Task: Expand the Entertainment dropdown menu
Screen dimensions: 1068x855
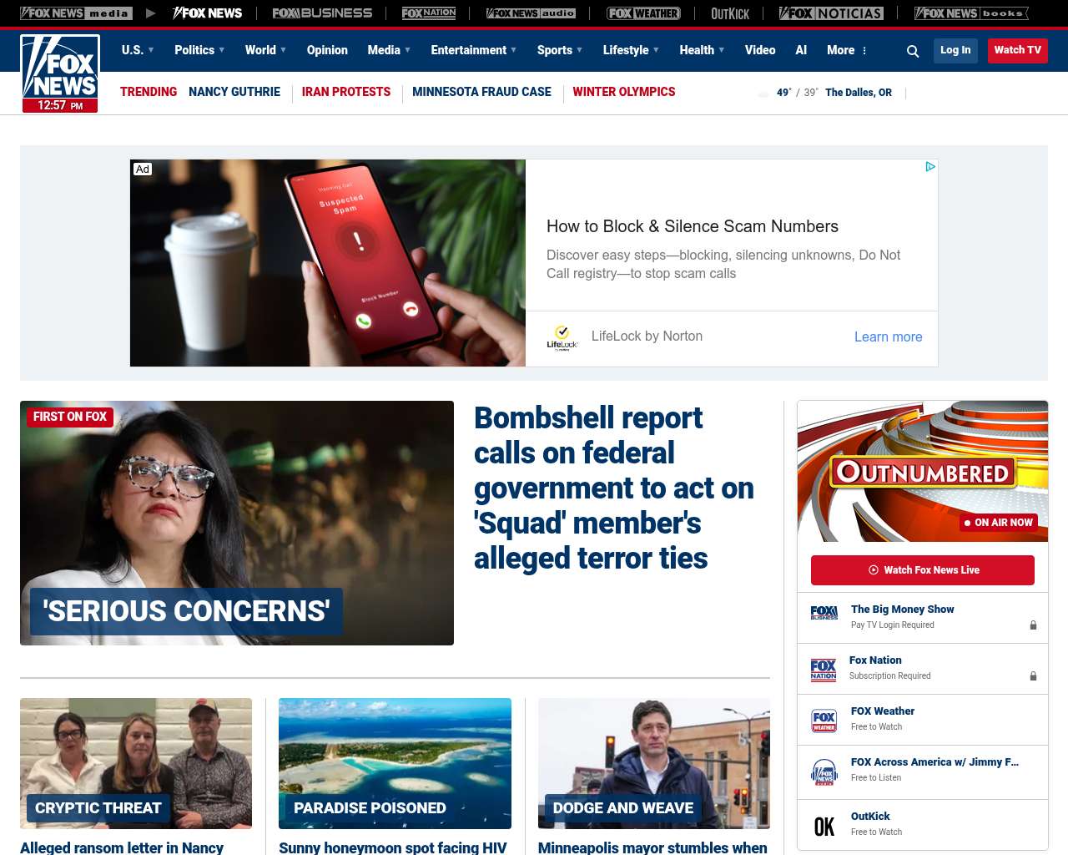Action: [x=474, y=50]
